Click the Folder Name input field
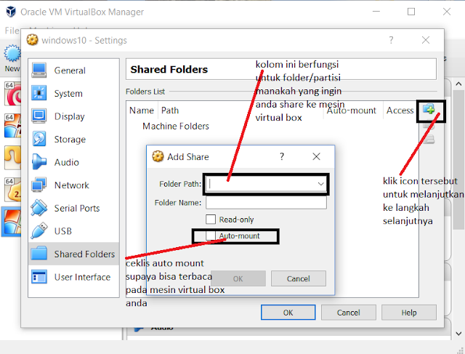This screenshot has width=465, height=354. 267,203
